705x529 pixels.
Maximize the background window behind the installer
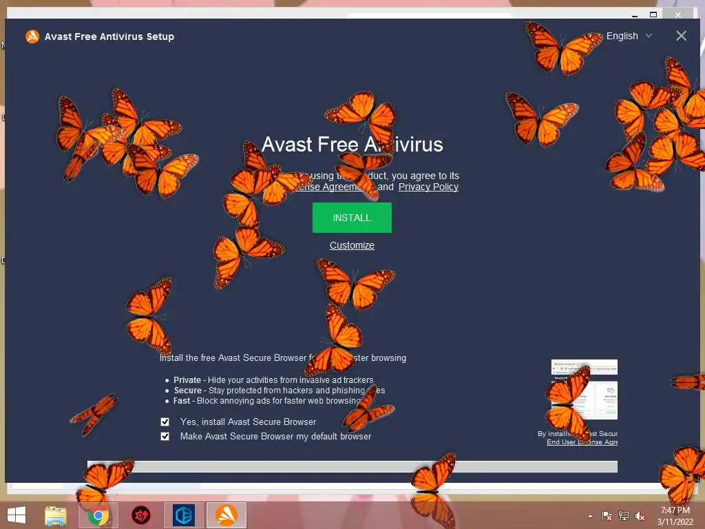(653, 14)
